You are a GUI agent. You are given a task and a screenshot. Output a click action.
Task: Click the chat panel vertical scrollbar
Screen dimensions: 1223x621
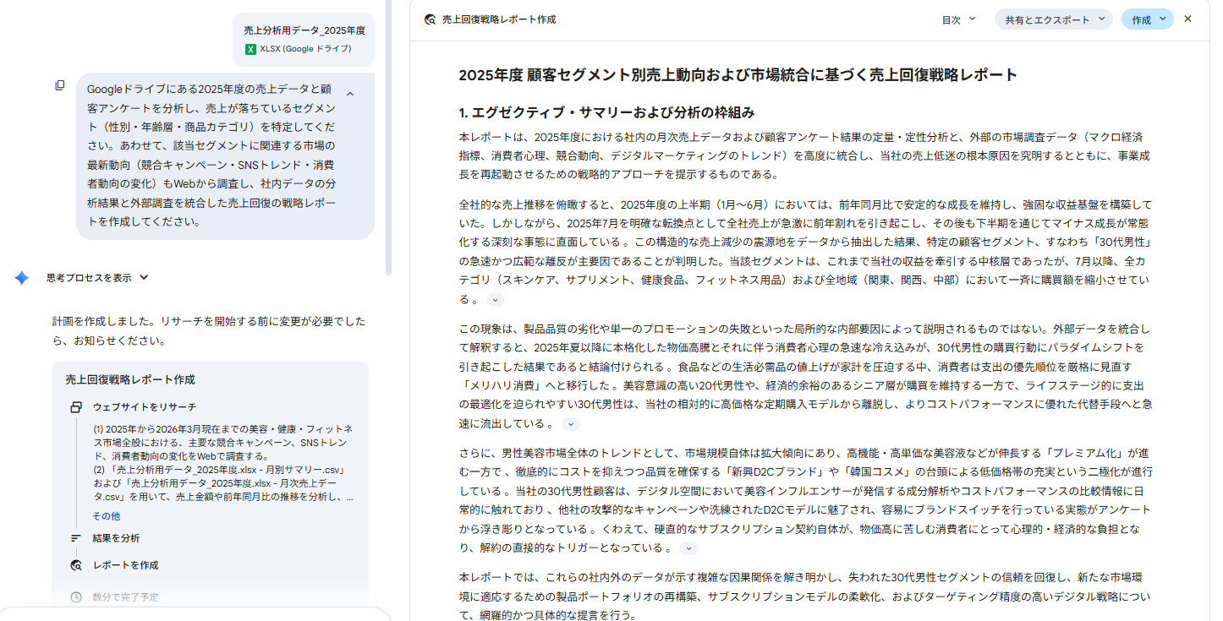click(388, 135)
